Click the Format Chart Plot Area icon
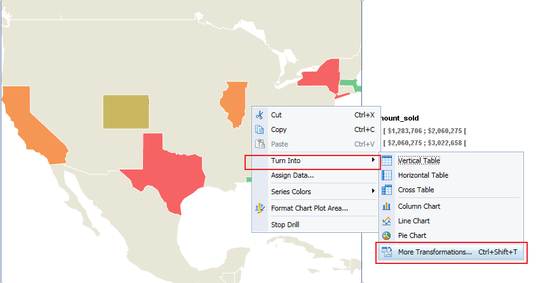The height and width of the screenshot is (283, 543). tap(260, 208)
